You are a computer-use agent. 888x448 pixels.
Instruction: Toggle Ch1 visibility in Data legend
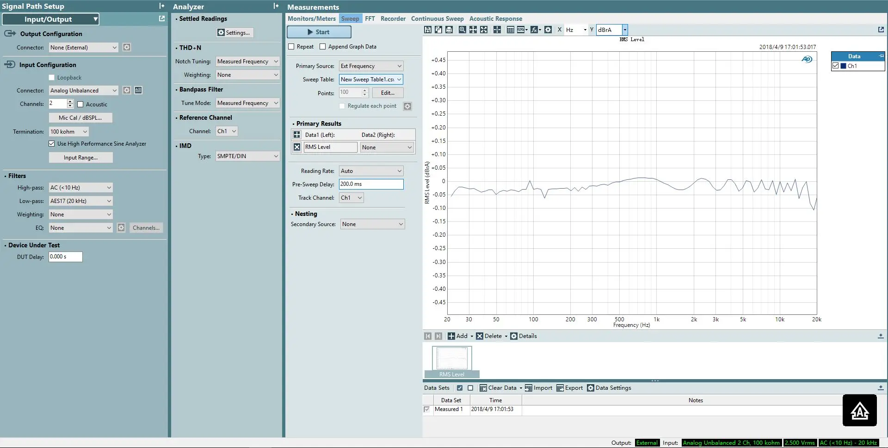[836, 66]
